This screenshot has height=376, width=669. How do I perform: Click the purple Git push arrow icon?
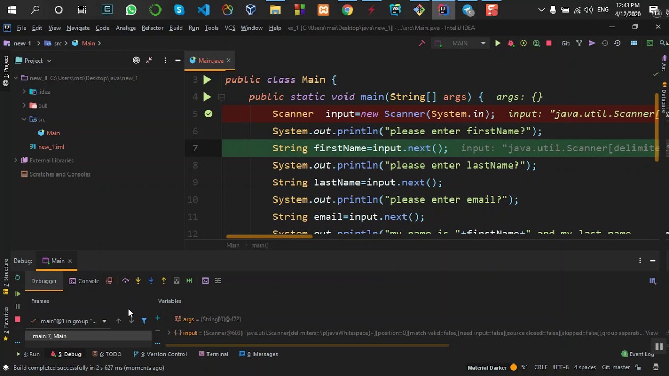(x=592, y=43)
